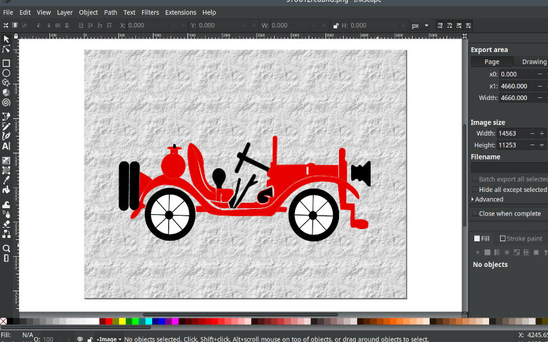This screenshot has width=548, height=342.
Task: Switch to the Stroke paint tab
Action: pos(520,239)
